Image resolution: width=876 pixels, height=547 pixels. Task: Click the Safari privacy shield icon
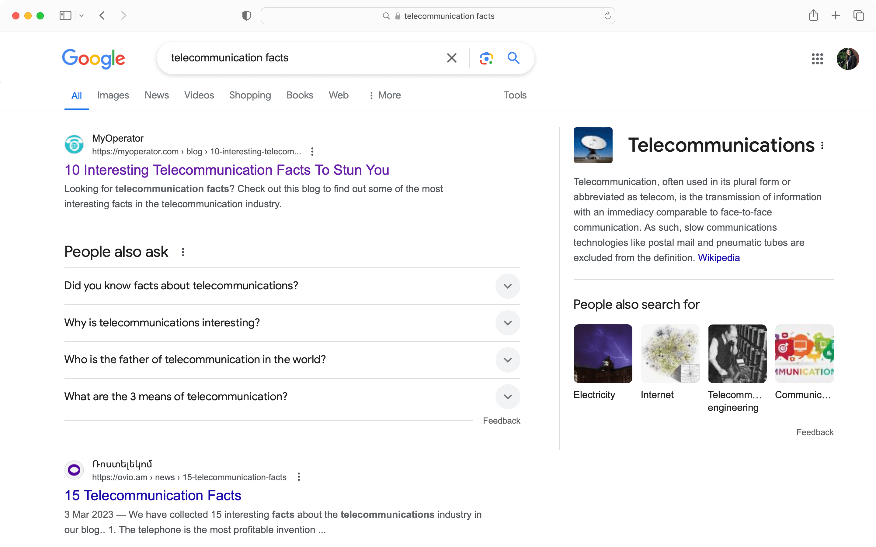pos(246,16)
